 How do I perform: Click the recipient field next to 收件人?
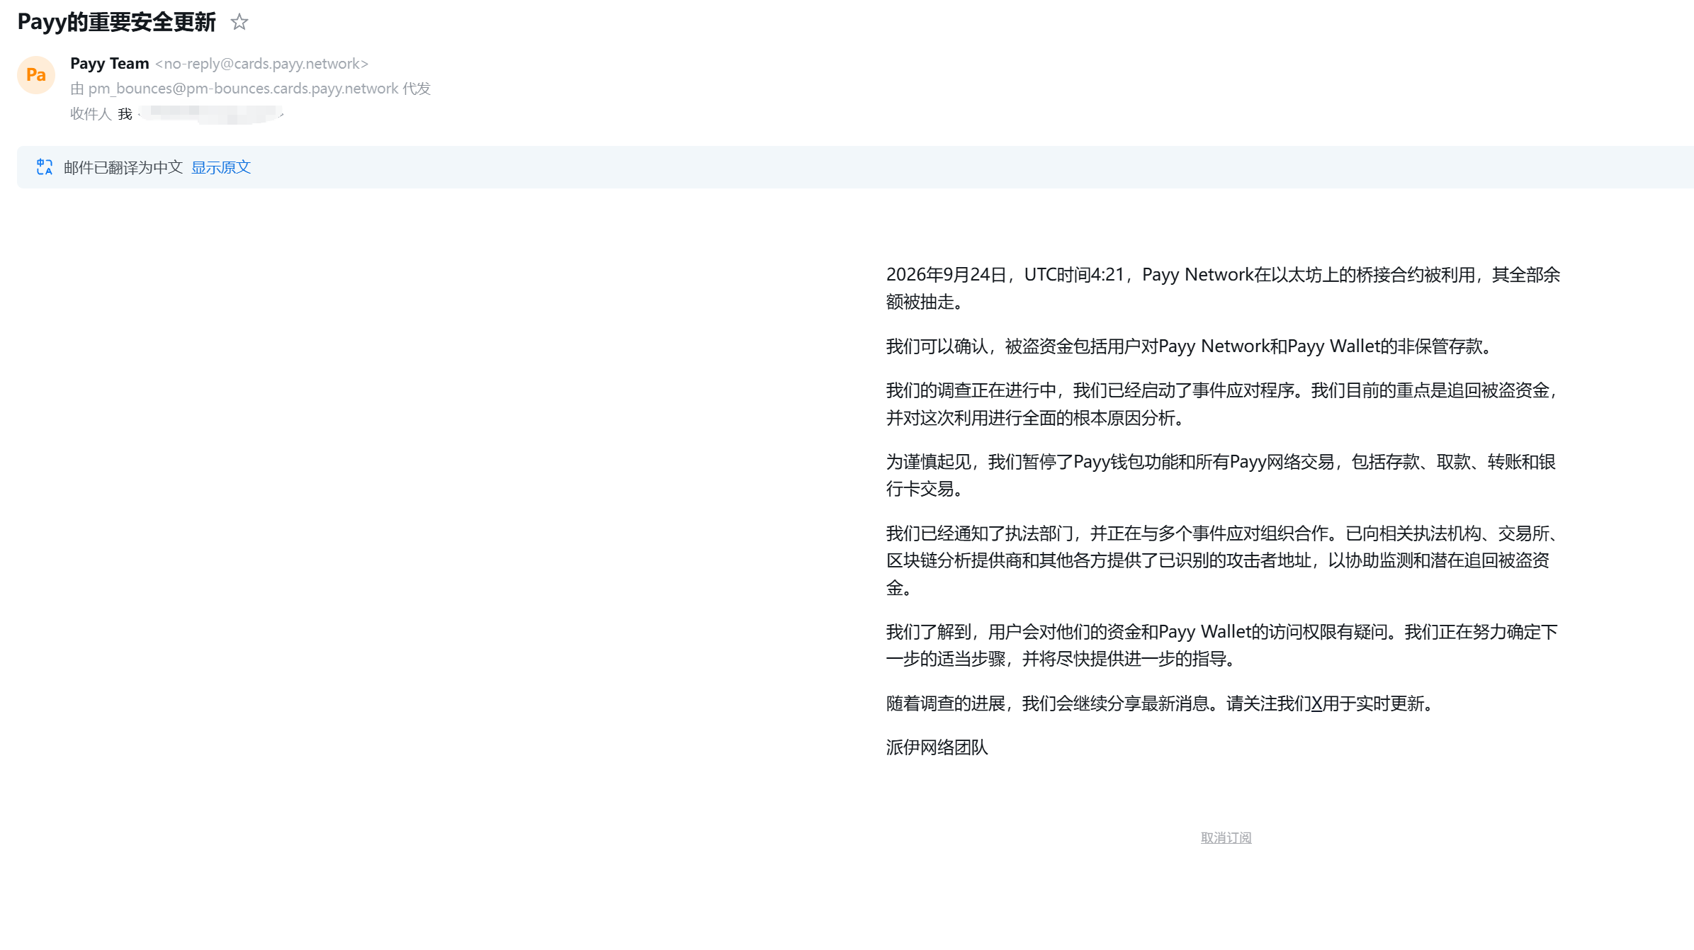click(x=202, y=114)
